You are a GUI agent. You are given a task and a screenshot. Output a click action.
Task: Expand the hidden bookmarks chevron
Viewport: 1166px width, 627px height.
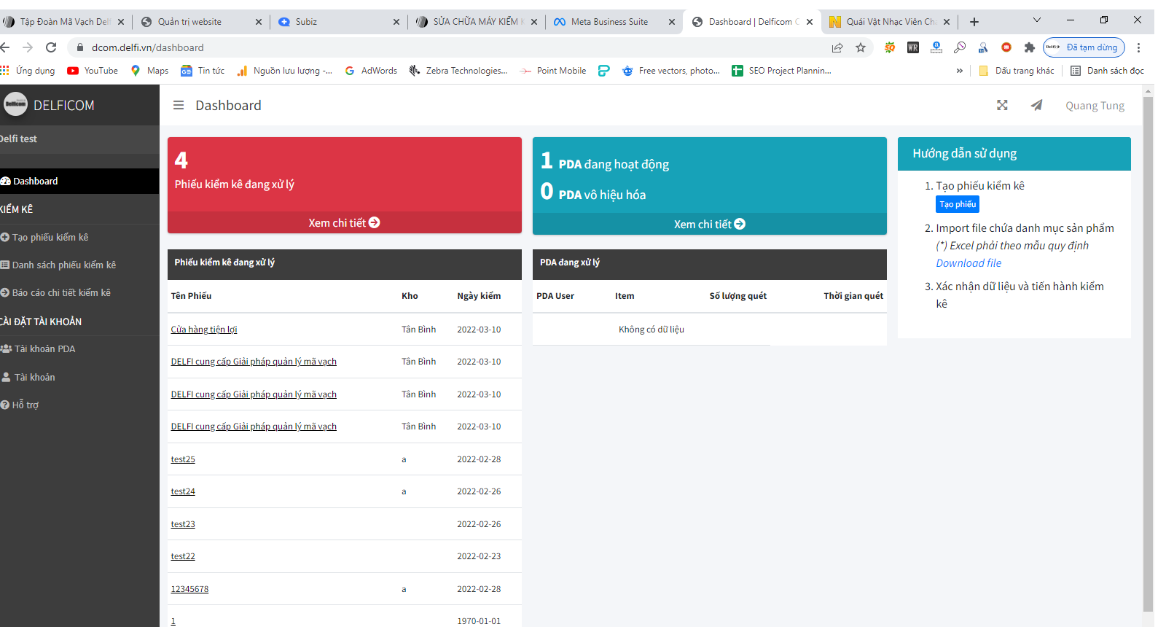coord(959,71)
